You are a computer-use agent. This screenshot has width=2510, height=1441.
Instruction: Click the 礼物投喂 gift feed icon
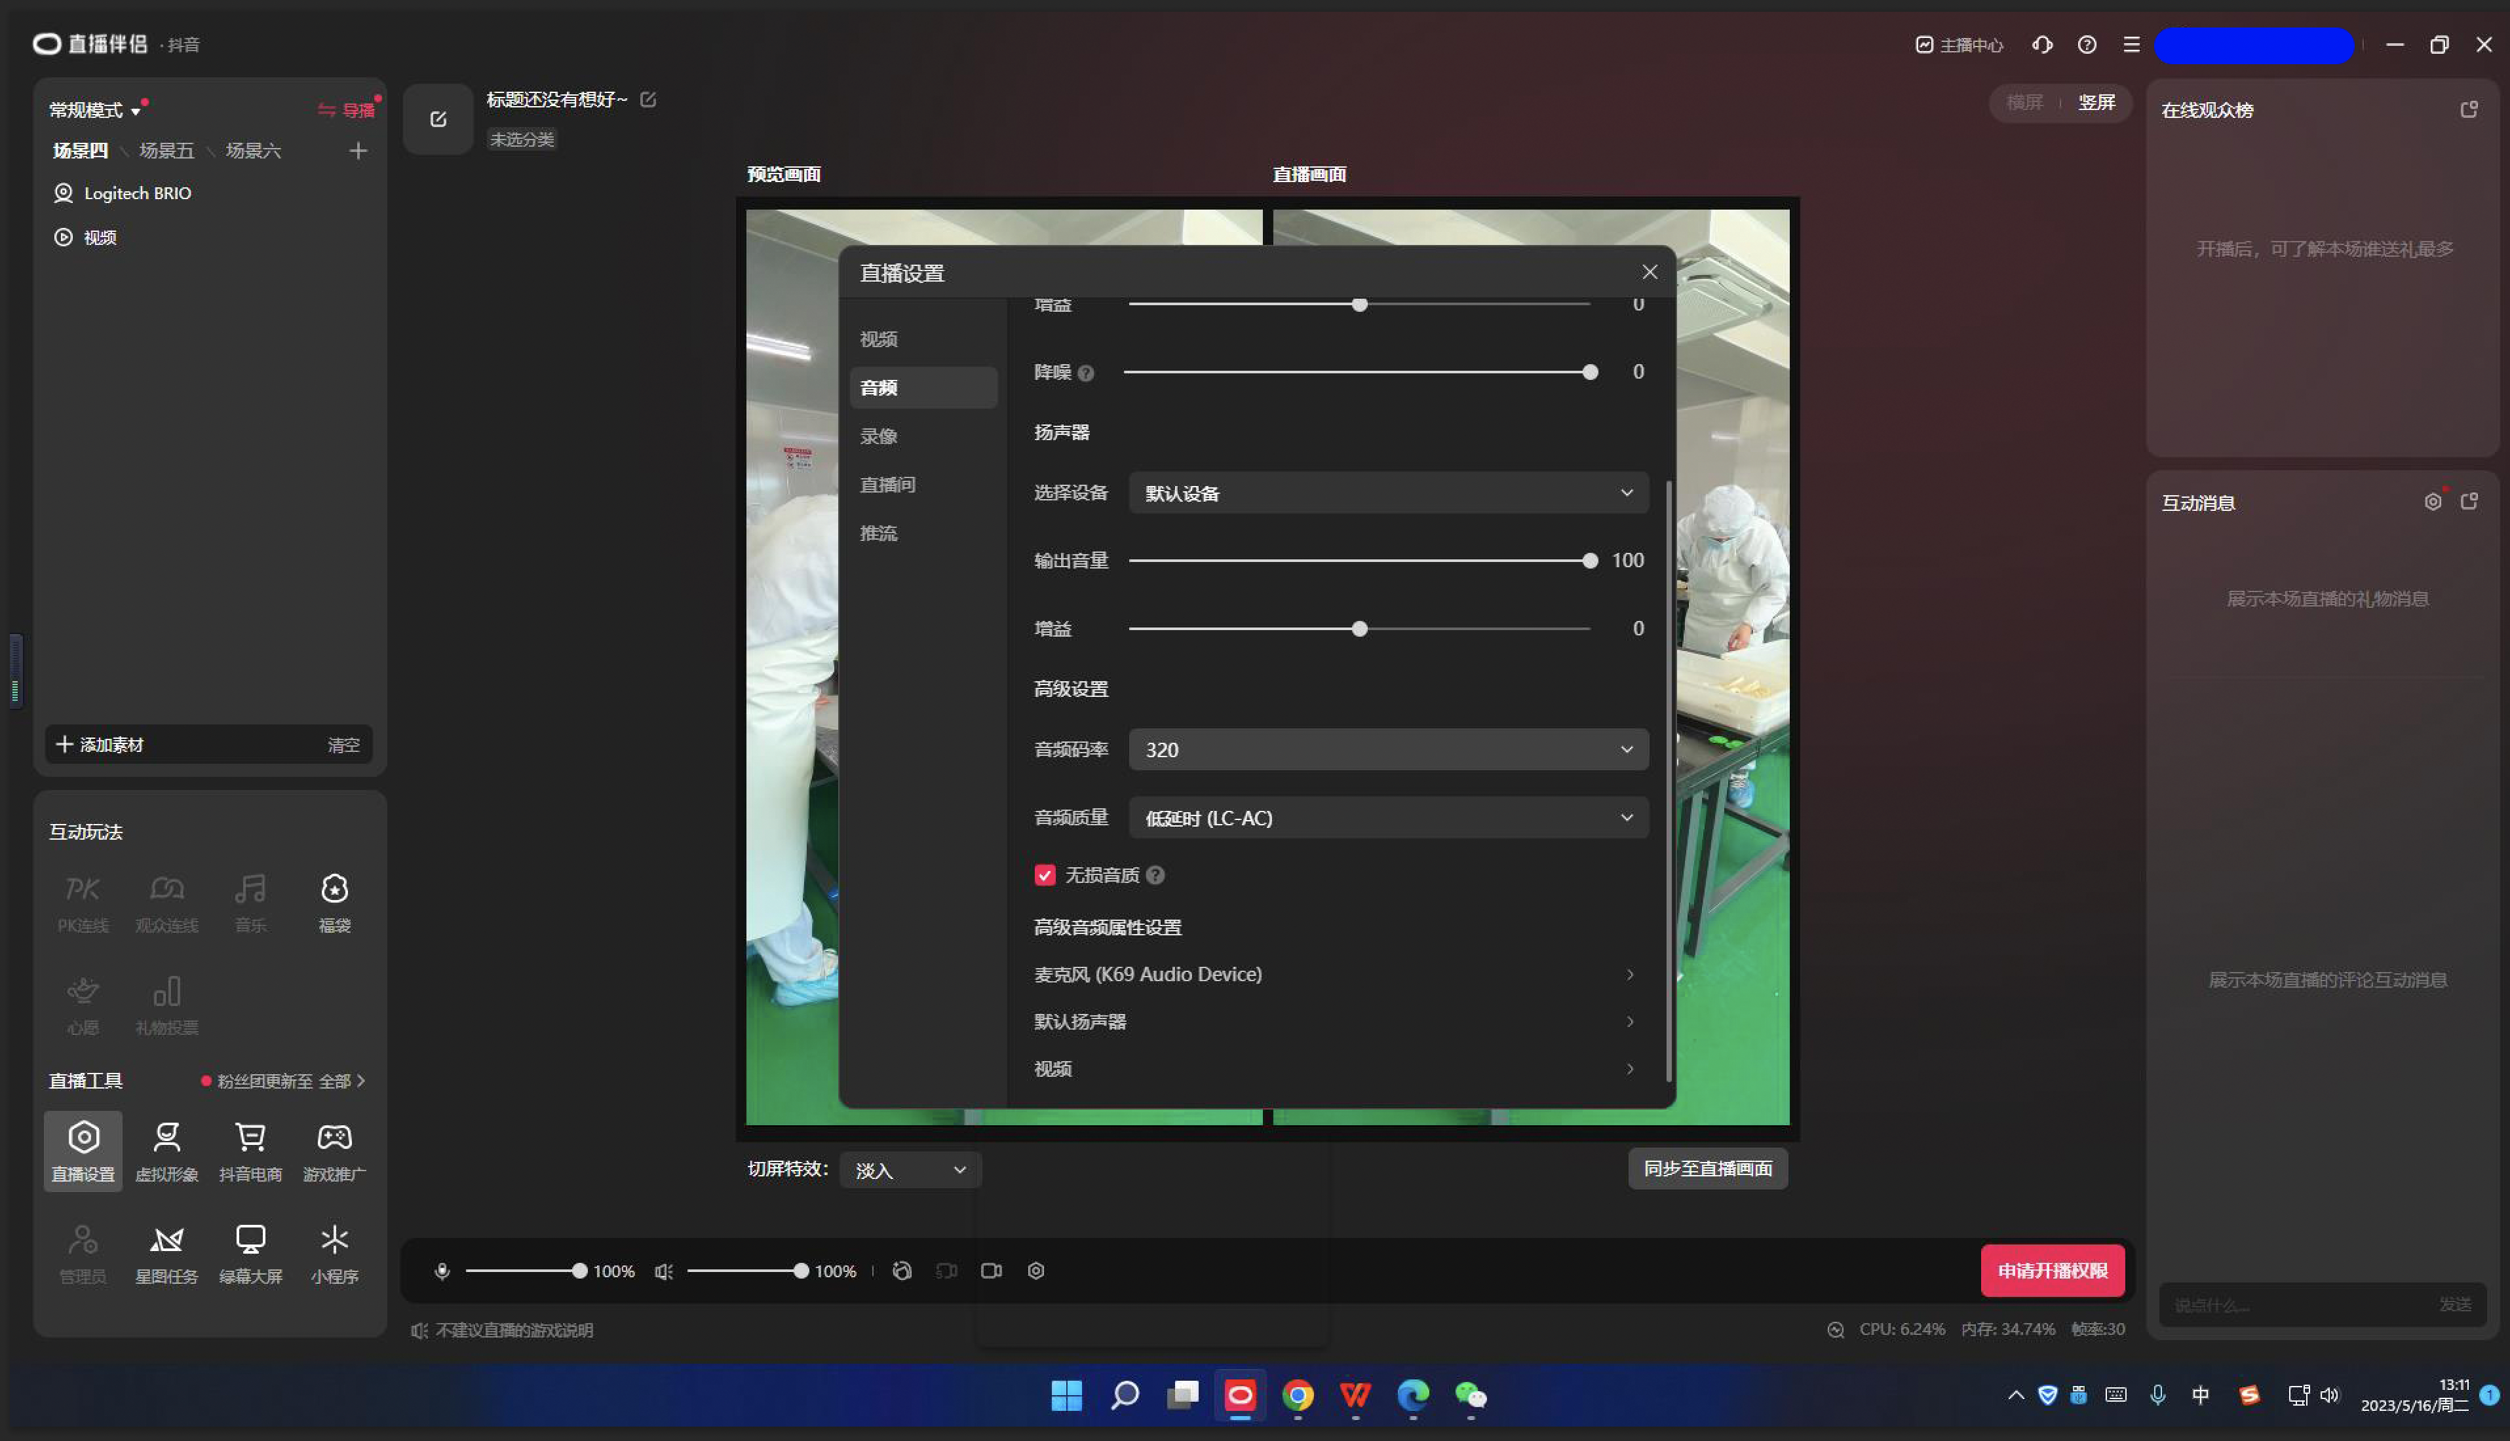166,994
